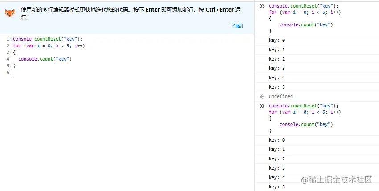Click echoed console.countReset line below undefined
Viewport: 379px width, 191px height.
point(304,106)
